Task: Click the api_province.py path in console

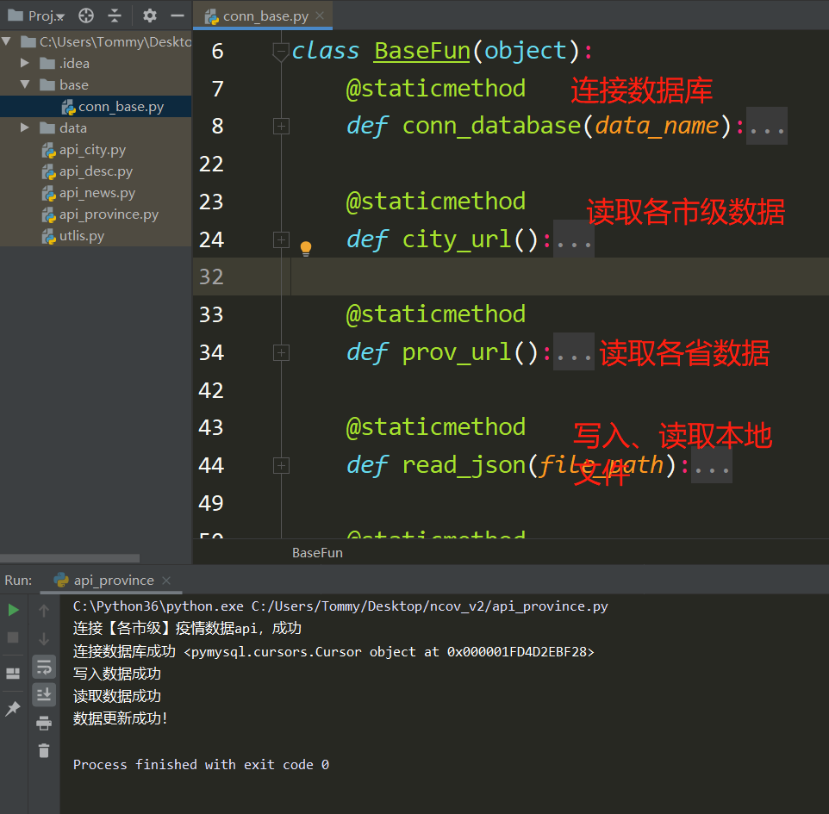Action: [429, 606]
